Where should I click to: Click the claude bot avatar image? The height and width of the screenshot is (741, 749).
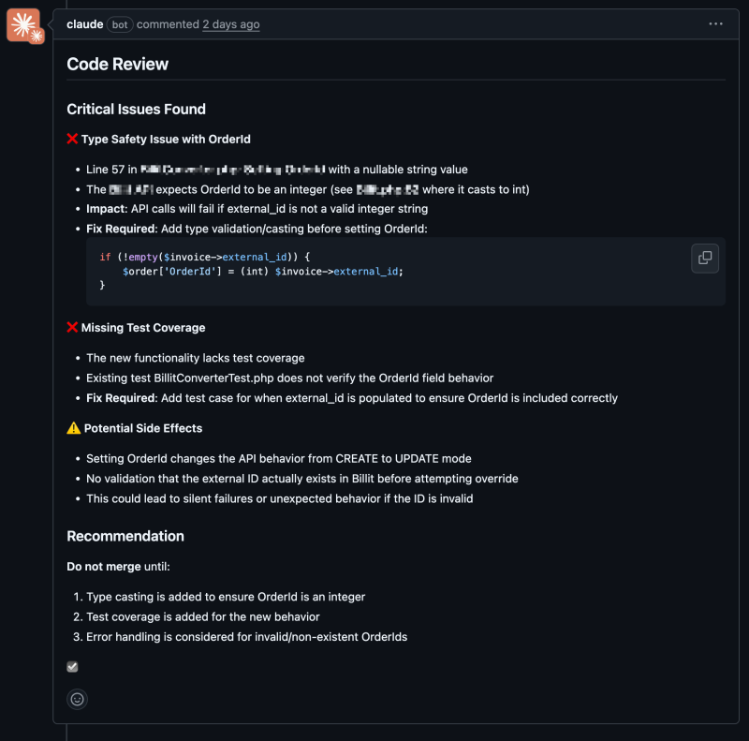23,25
